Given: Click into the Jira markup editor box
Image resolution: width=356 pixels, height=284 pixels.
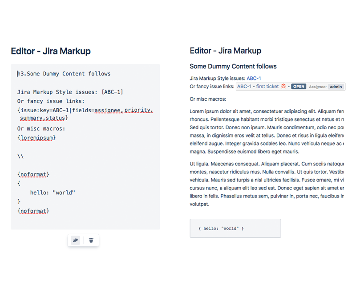Looking at the screenshot, I should click(85, 147).
